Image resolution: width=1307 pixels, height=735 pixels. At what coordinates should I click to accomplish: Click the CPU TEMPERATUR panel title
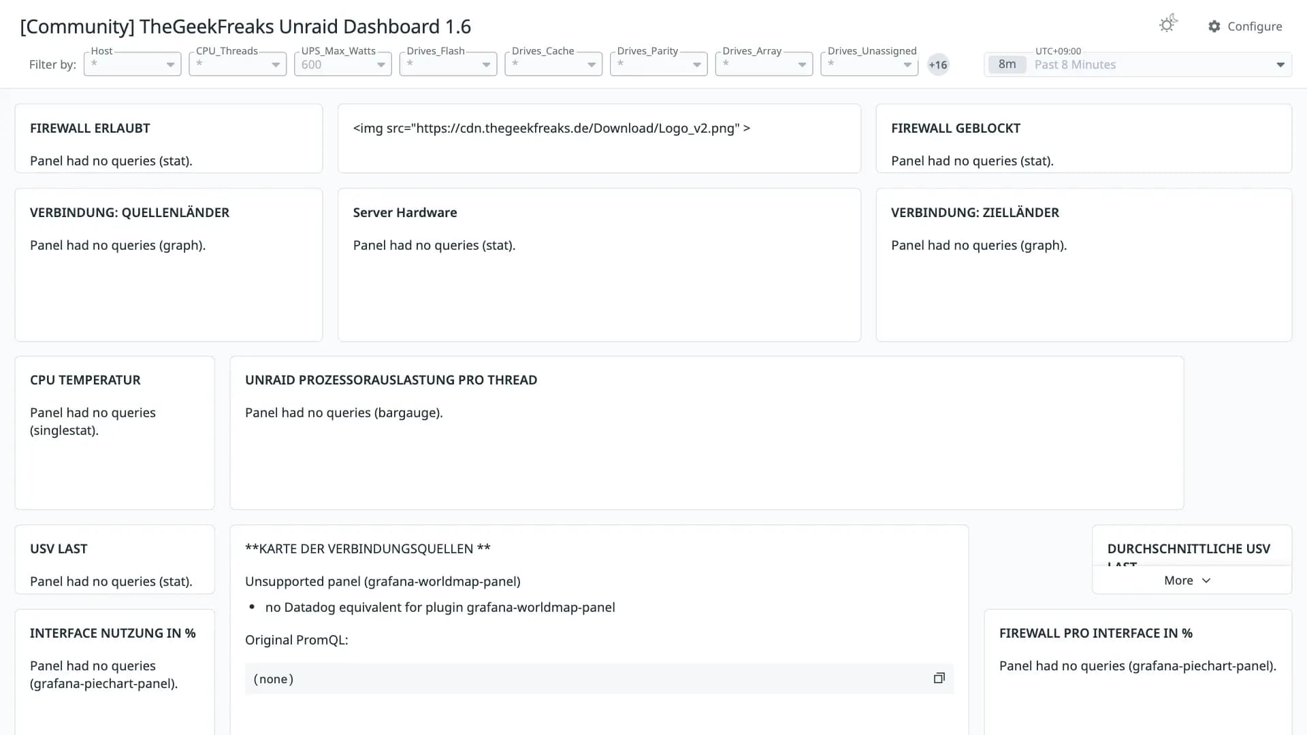tap(85, 380)
